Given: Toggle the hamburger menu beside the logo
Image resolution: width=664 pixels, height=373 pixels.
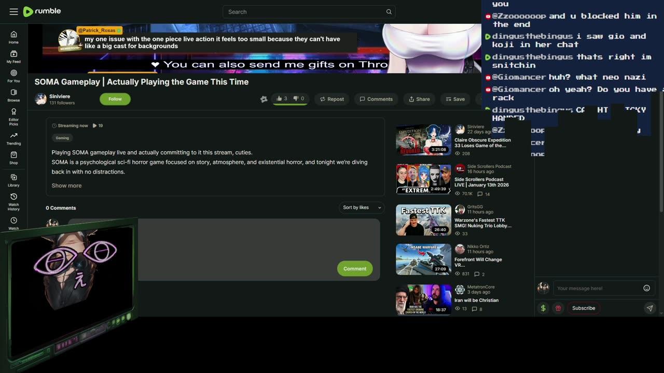Looking at the screenshot, I should [13, 11].
